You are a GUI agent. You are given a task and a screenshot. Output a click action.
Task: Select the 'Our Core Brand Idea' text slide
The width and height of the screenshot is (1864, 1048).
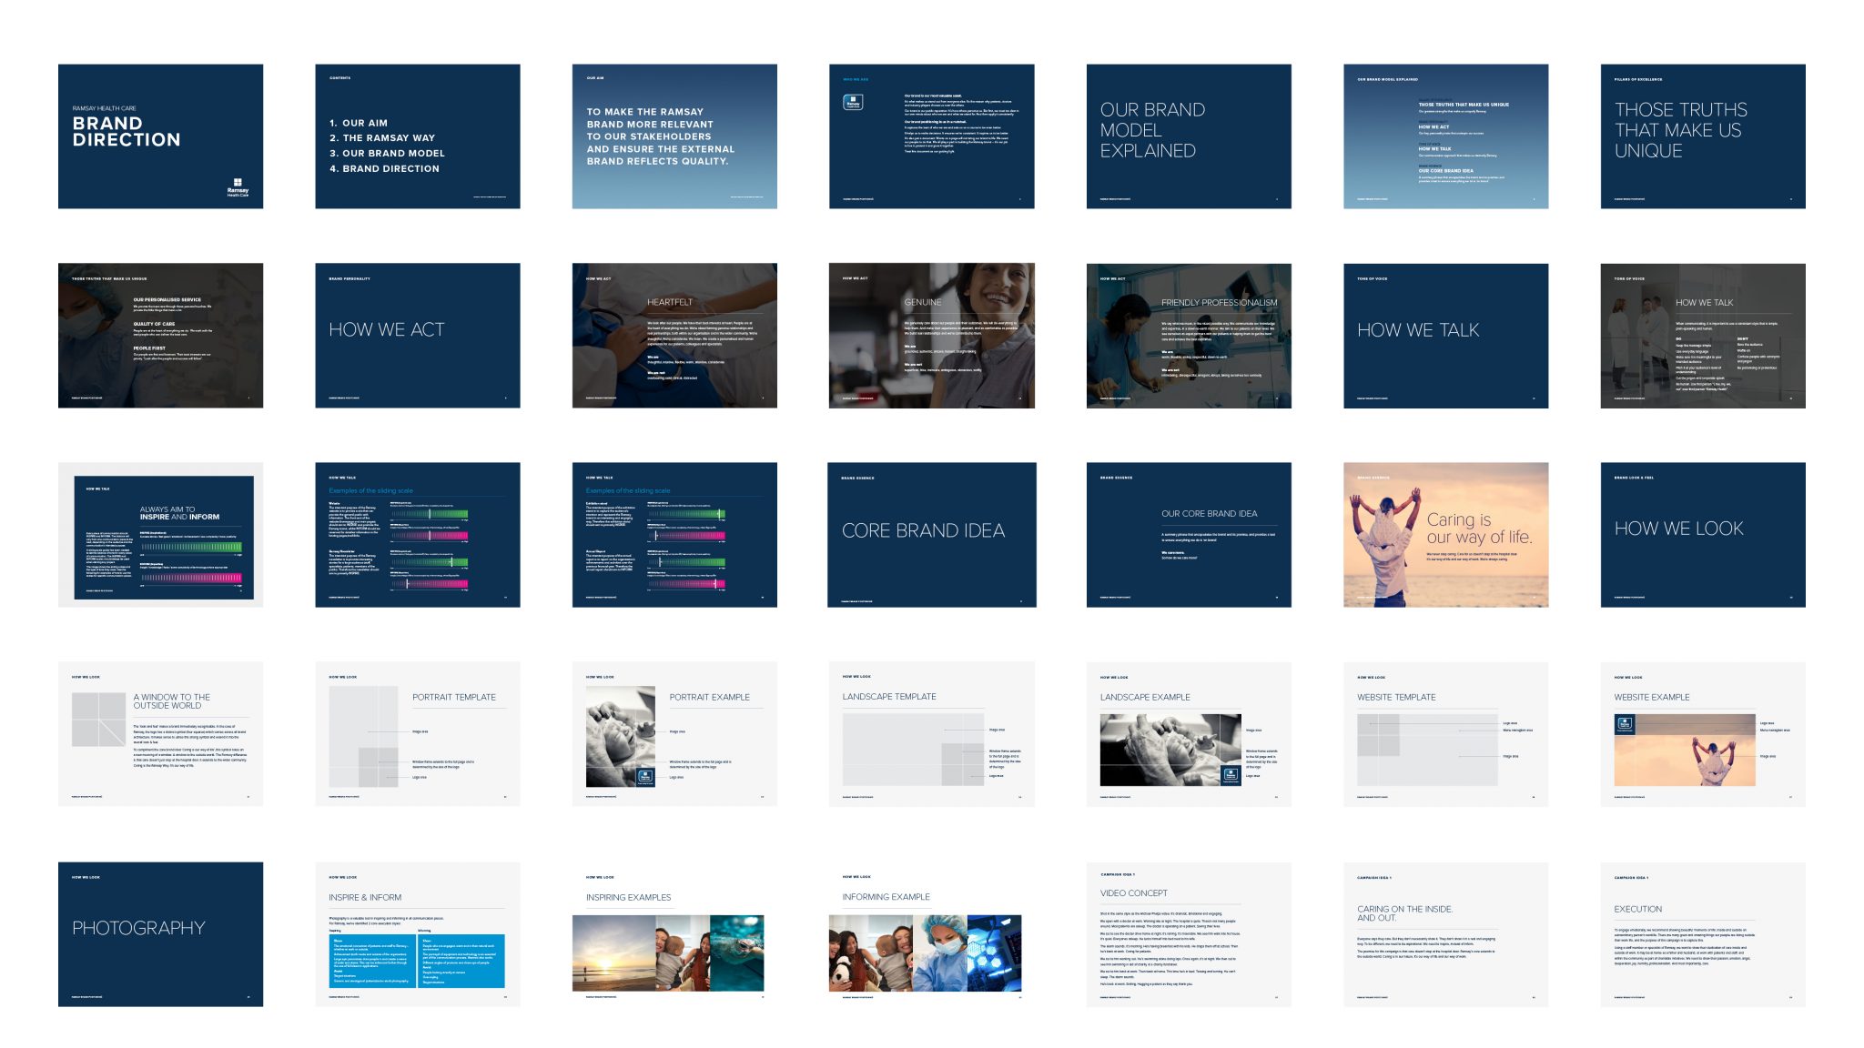[x=1189, y=535]
